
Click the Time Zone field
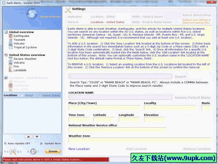point(79,120)
